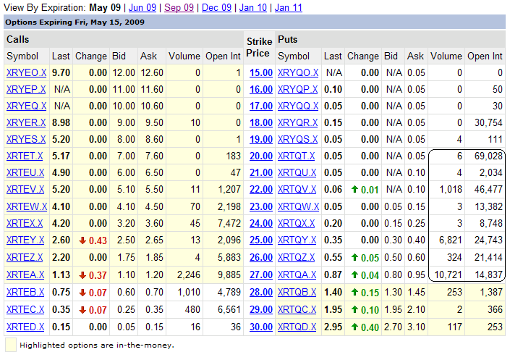Click call symbol XRYES.X
Viewport: 510px width, 352px height.
(26, 139)
